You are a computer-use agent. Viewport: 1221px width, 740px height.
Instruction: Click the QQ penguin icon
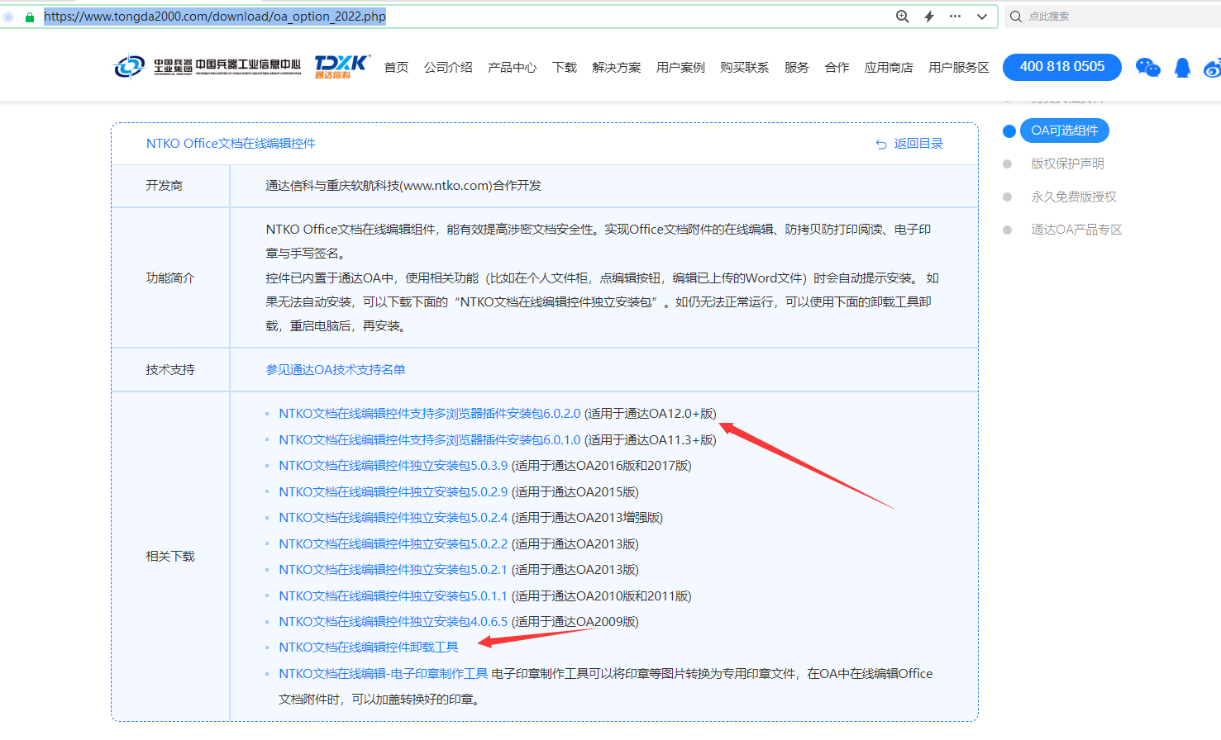pyautogui.click(x=1182, y=68)
